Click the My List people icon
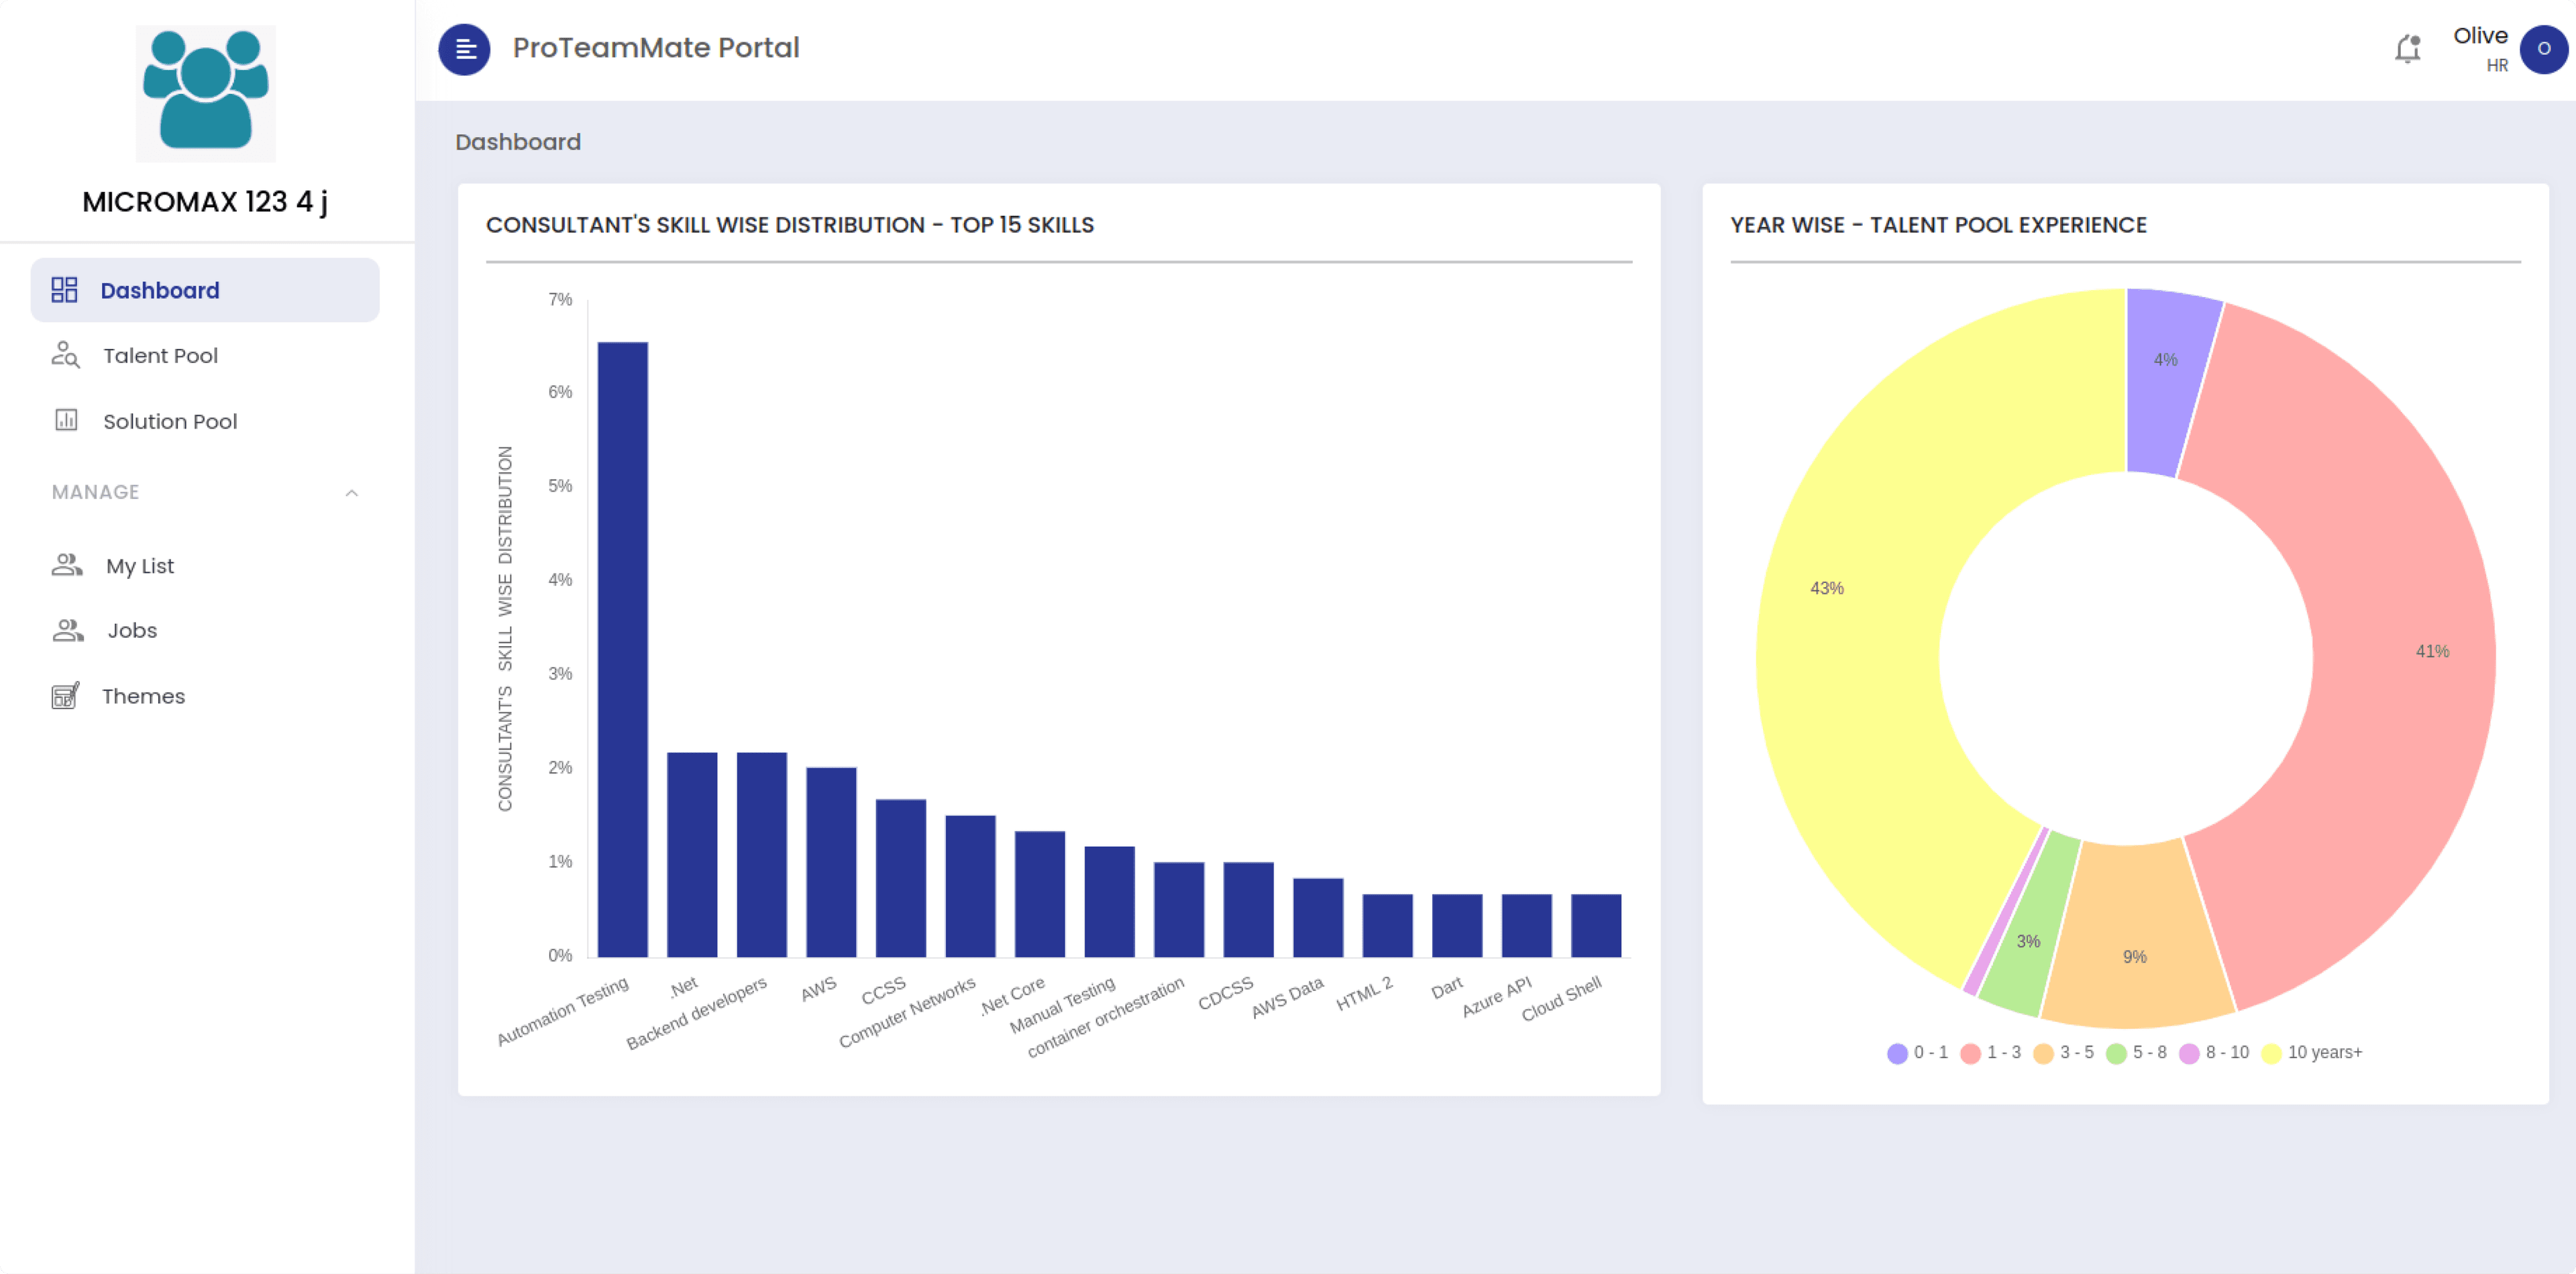The image size is (2576, 1274). click(67, 565)
